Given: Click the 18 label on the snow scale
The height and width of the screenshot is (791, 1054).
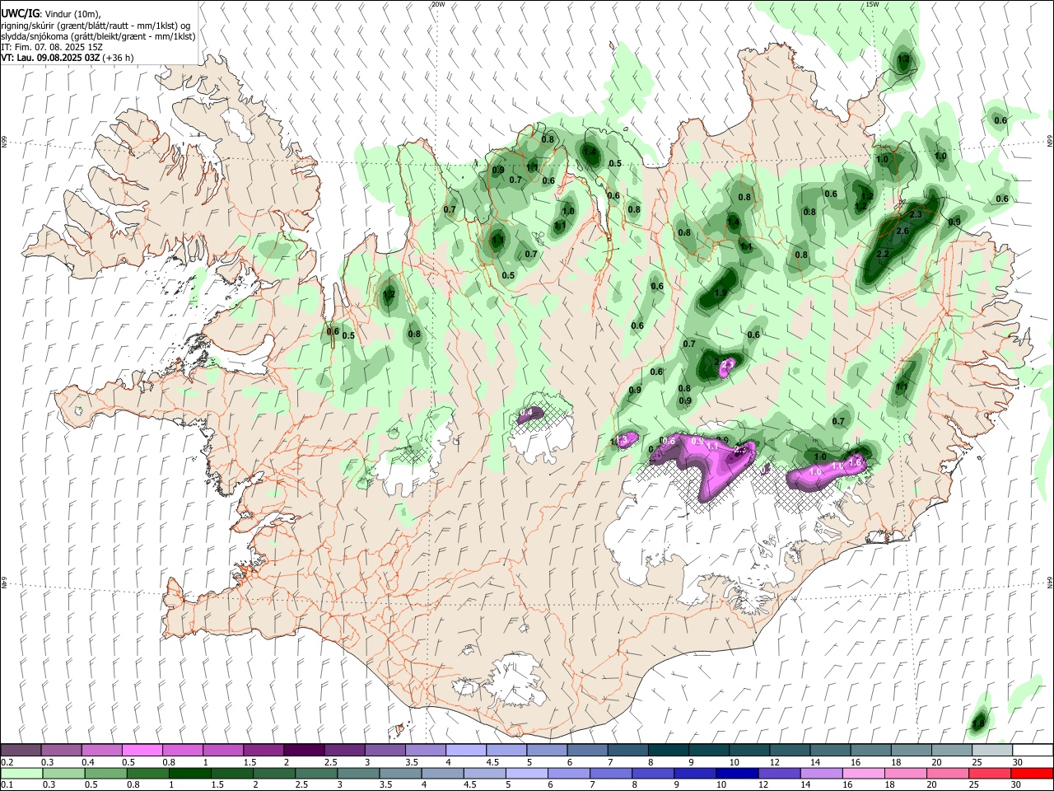Looking at the screenshot, I should tap(895, 762).
